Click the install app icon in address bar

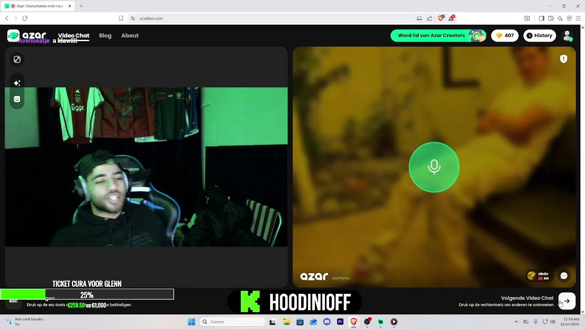pyautogui.click(x=419, y=18)
